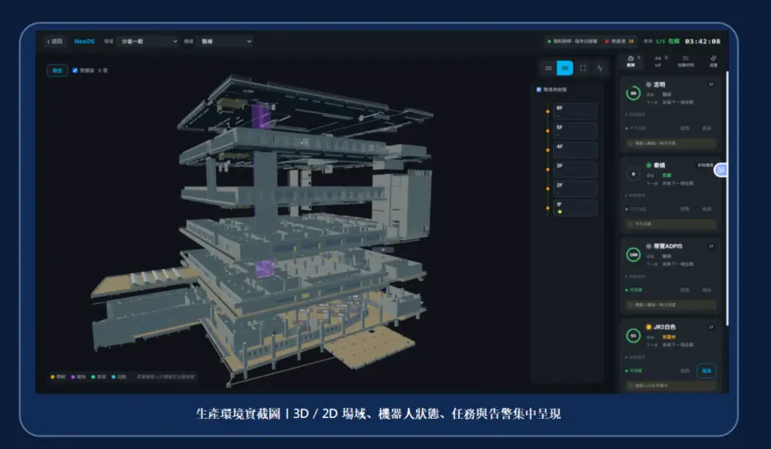Expand the upper collapsed row in 春嬌 card
771x449 pixels.
(x=636, y=196)
